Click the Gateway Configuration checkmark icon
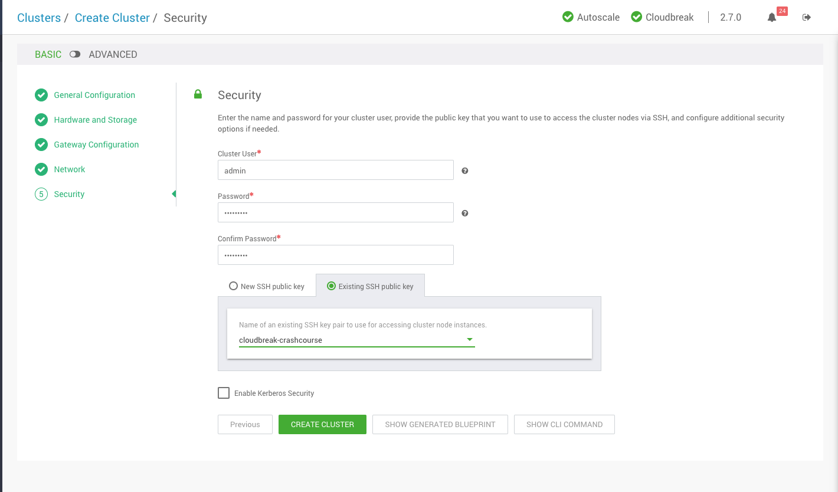The height and width of the screenshot is (492, 838). tap(41, 145)
